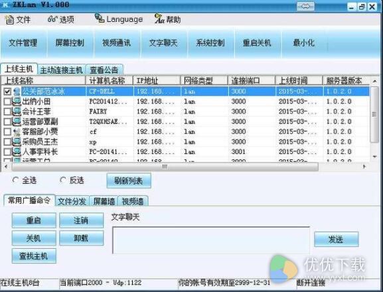The height and width of the screenshot is (292, 383).
Task: Click inside the 文字聊天 text box
Action: coord(211,240)
